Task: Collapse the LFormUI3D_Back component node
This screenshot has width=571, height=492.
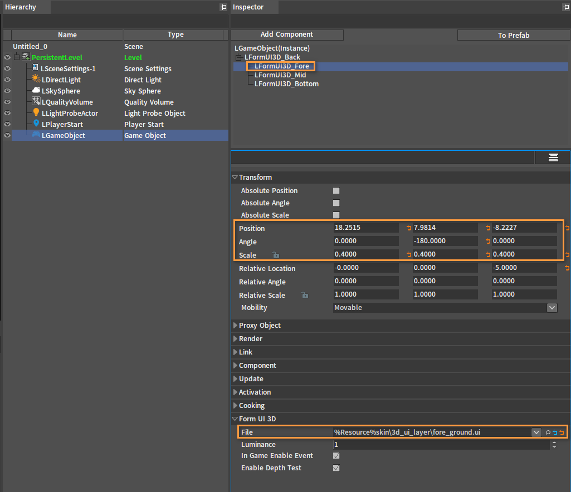Action: click(x=238, y=57)
